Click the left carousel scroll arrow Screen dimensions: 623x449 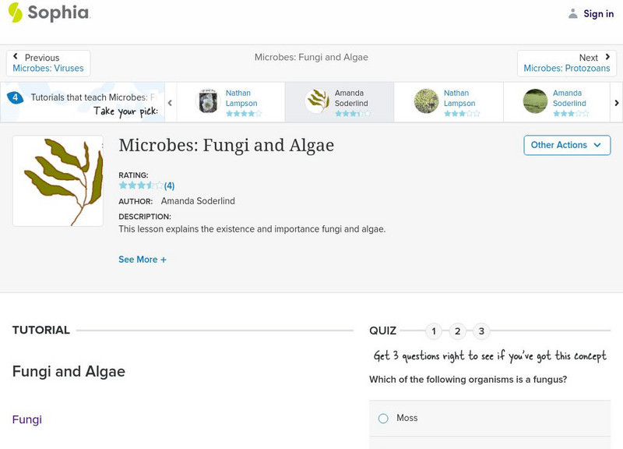point(169,102)
